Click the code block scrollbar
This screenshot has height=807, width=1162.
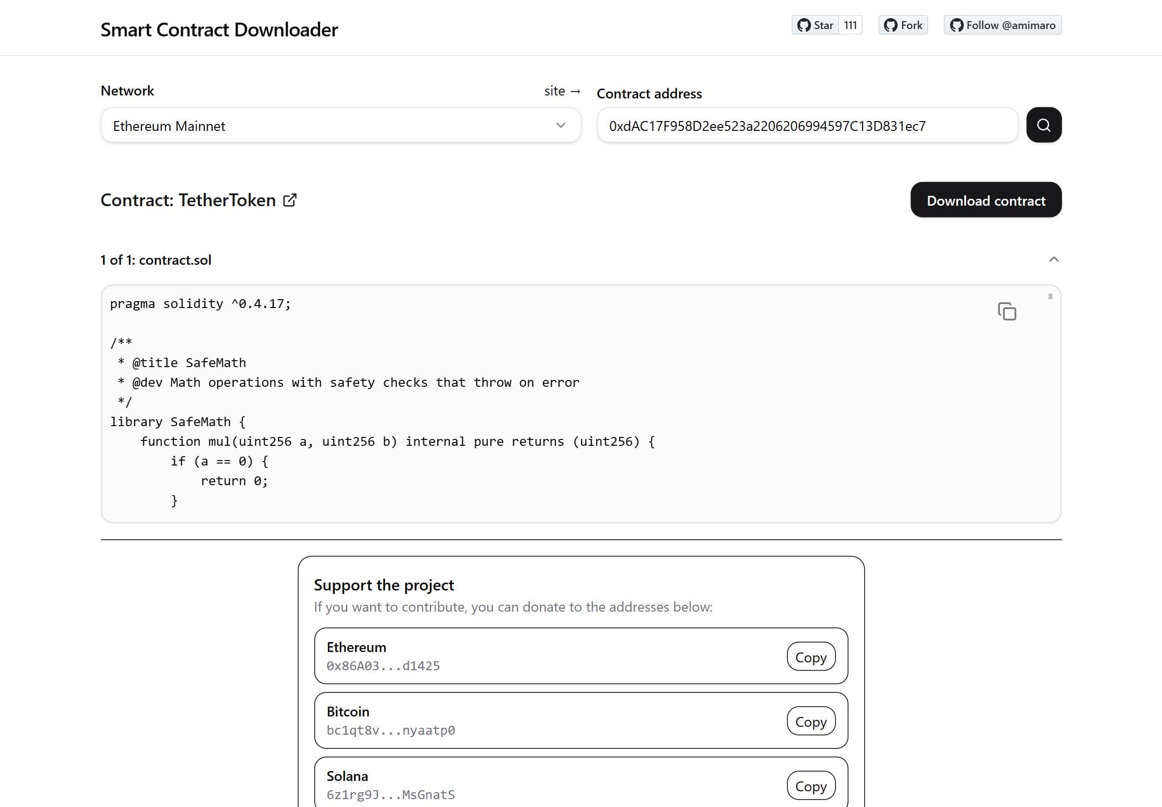[x=1051, y=297]
